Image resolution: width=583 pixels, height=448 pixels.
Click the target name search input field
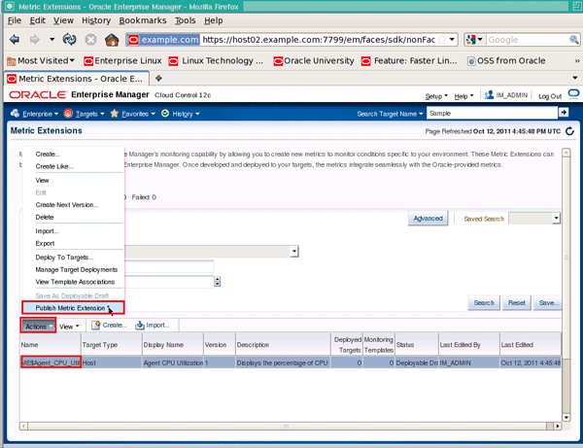[492, 113]
